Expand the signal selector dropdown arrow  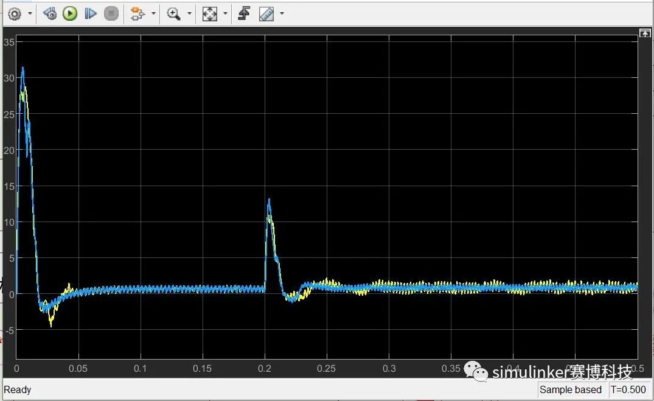click(x=153, y=14)
